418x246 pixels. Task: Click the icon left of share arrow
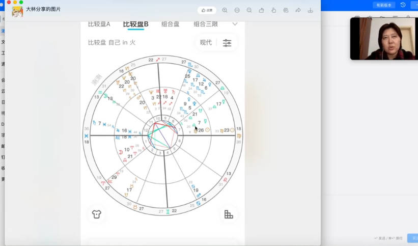(x=286, y=10)
